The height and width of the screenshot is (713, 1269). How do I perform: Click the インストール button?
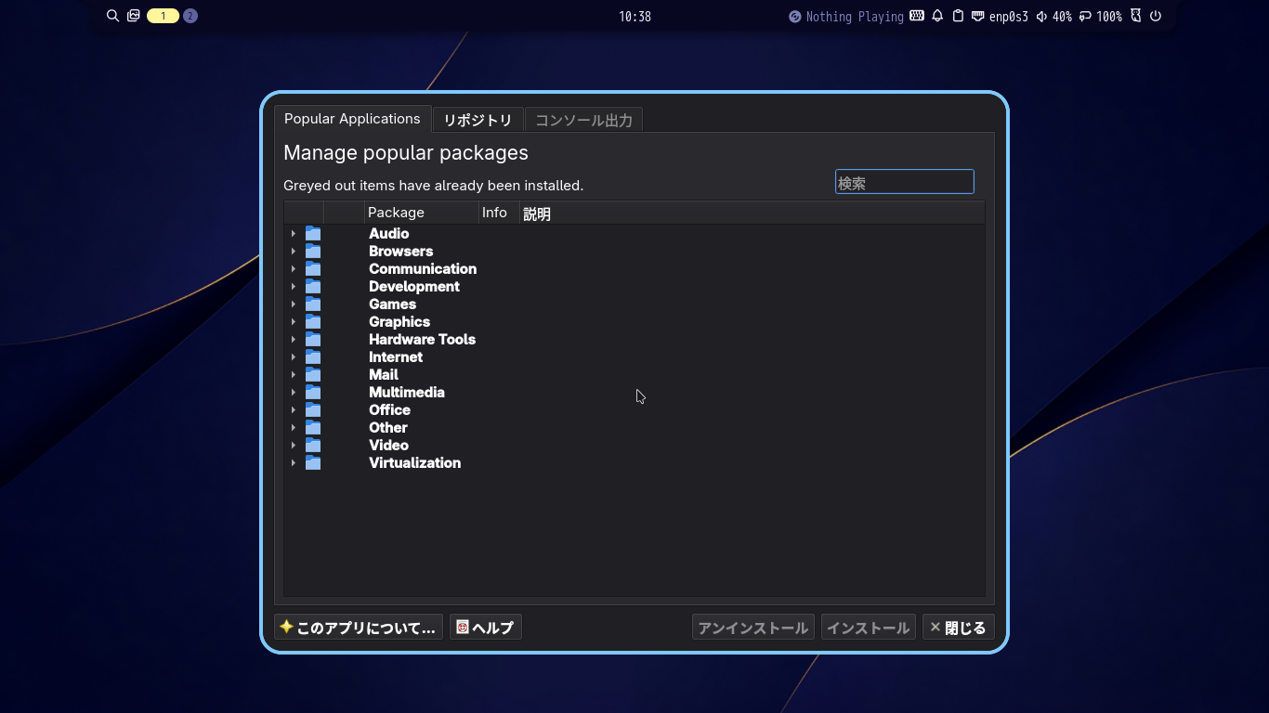(x=868, y=628)
